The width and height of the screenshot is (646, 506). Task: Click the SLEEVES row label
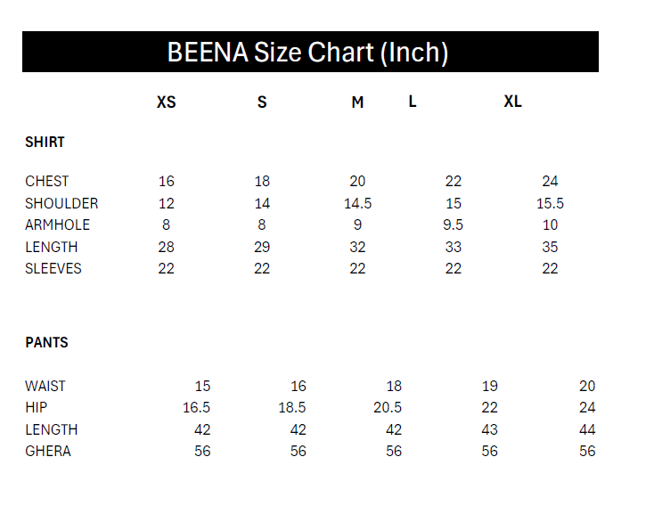pyautogui.click(x=53, y=269)
